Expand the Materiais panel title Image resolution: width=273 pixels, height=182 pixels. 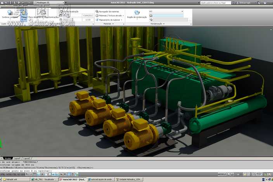(x=108, y=24)
